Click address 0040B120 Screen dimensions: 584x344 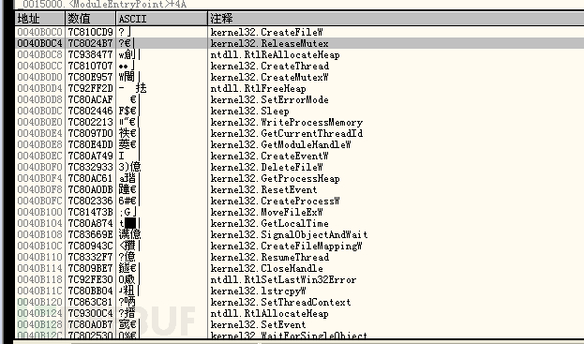pyautogui.click(x=40, y=302)
